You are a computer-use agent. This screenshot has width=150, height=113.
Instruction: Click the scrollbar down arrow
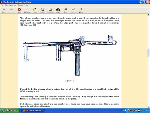click(x=148, y=107)
